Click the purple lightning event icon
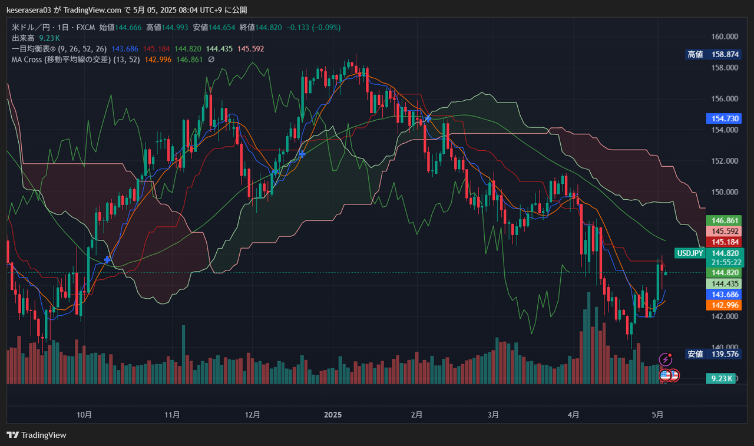Screen dimensions: 754x446 point(665,359)
